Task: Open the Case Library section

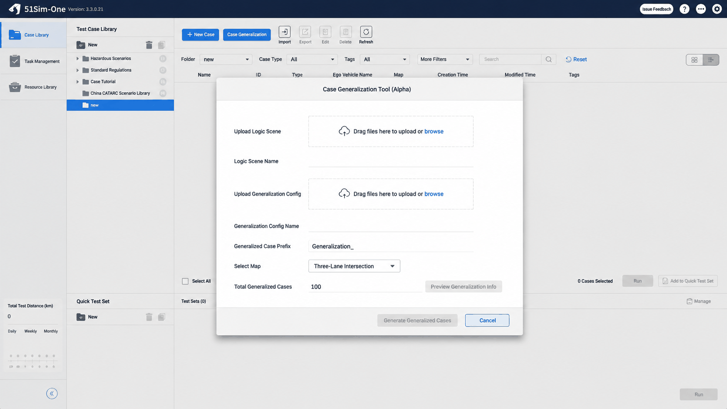Action: coord(33,35)
